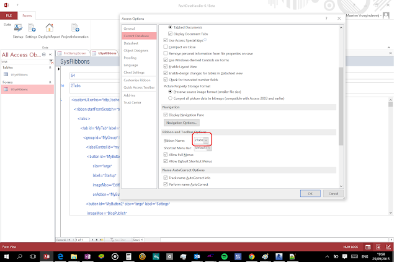Image resolution: width=397 pixels, height=262 pixels.
Task: Click in navigation pane search box
Action: 25,61
